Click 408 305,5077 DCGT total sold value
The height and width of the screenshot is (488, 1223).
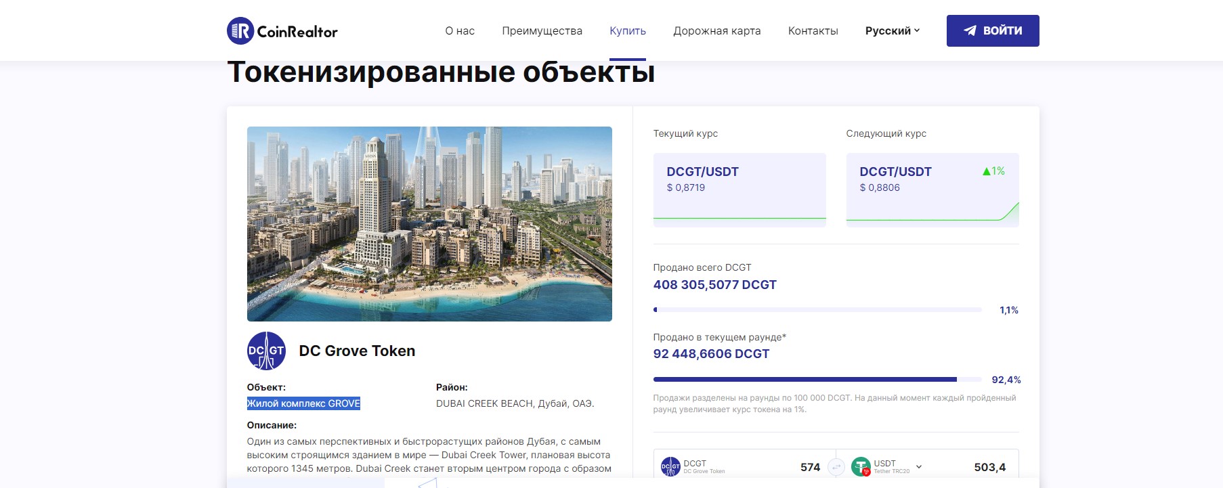pyautogui.click(x=714, y=285)
